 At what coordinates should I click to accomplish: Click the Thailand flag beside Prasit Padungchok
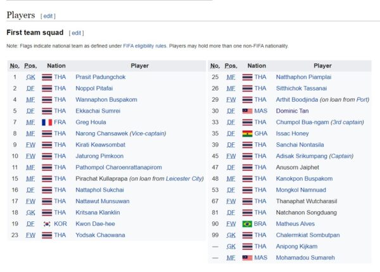(x=47, y=77)
